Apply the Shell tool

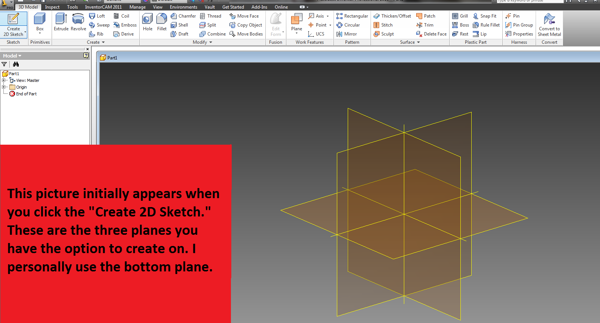click(x=179, y=25)
